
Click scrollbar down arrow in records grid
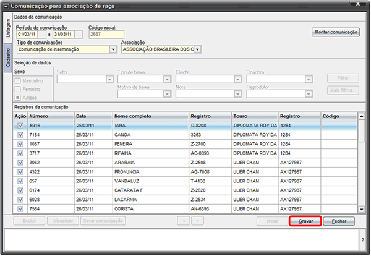tap(362, 209)
